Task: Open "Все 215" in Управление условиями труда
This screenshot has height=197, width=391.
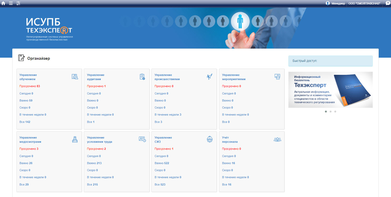Action: coord(92,184)
